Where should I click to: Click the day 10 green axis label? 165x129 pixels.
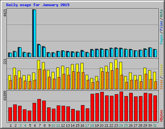click(53, 125)
